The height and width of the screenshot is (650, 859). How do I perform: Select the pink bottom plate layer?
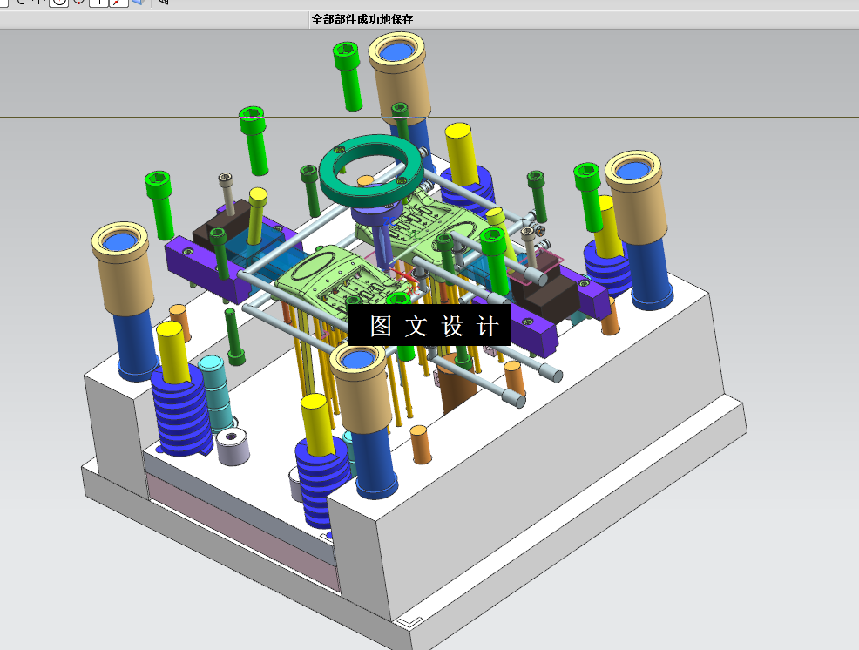(244, 532)
